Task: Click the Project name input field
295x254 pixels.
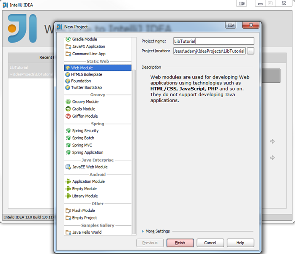Action: [214, 41]
